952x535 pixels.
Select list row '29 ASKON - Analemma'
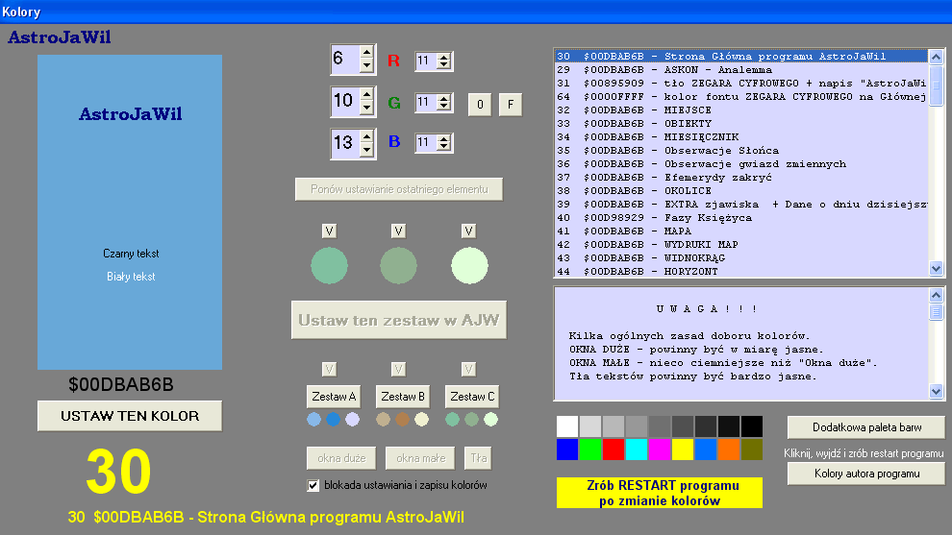coord(741,70)
